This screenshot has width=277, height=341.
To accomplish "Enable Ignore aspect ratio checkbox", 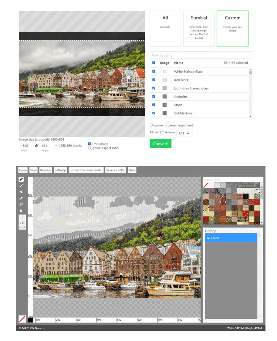I will point(90,148).
